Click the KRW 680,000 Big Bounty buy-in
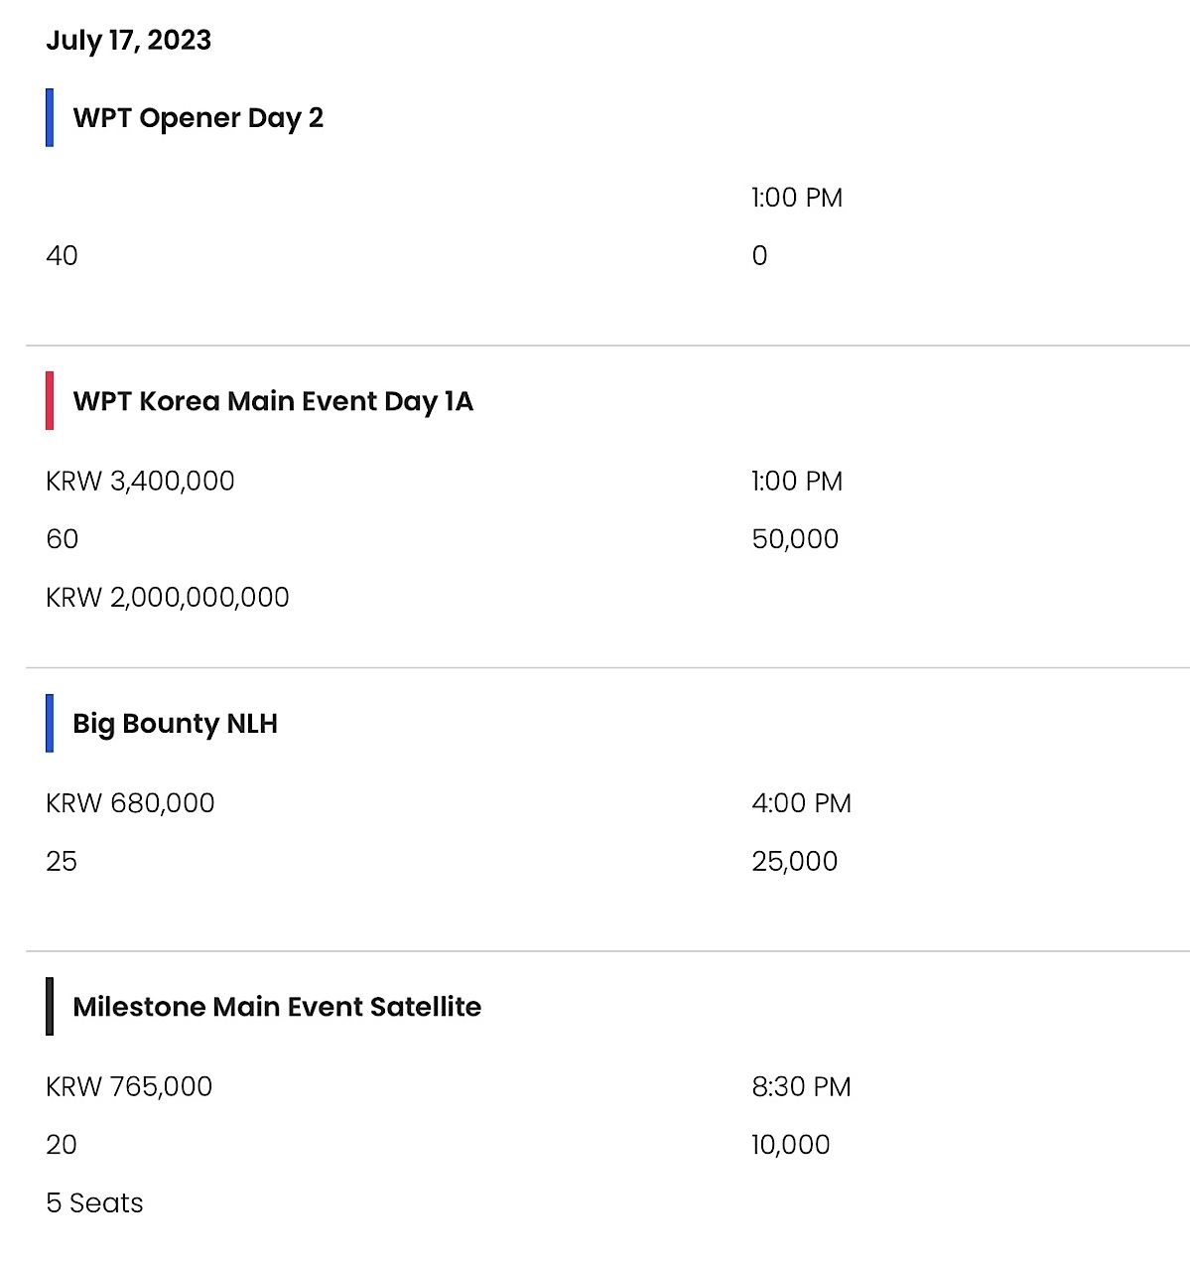The height and width of the screenshot is (1266, 1190). [x=130, y=803]
